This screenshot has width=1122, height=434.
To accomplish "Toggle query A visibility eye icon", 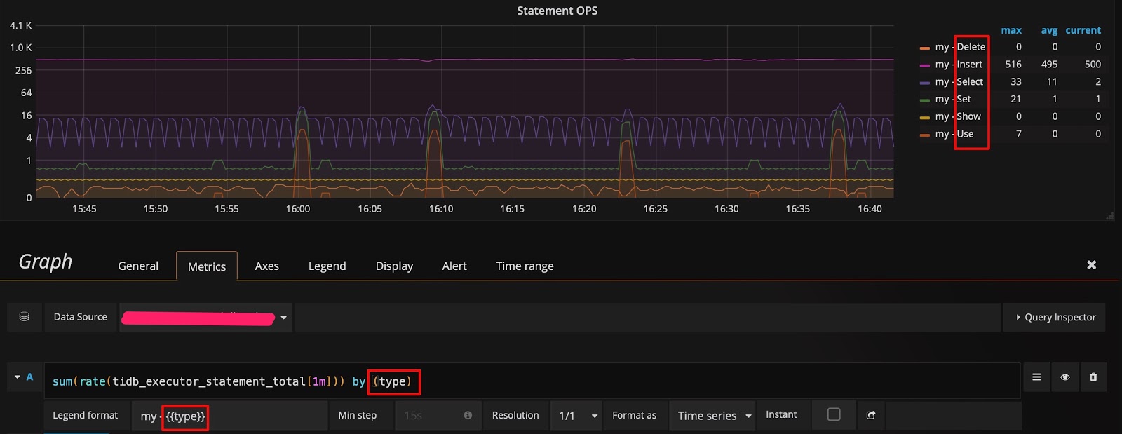I will pos(1065,377).
